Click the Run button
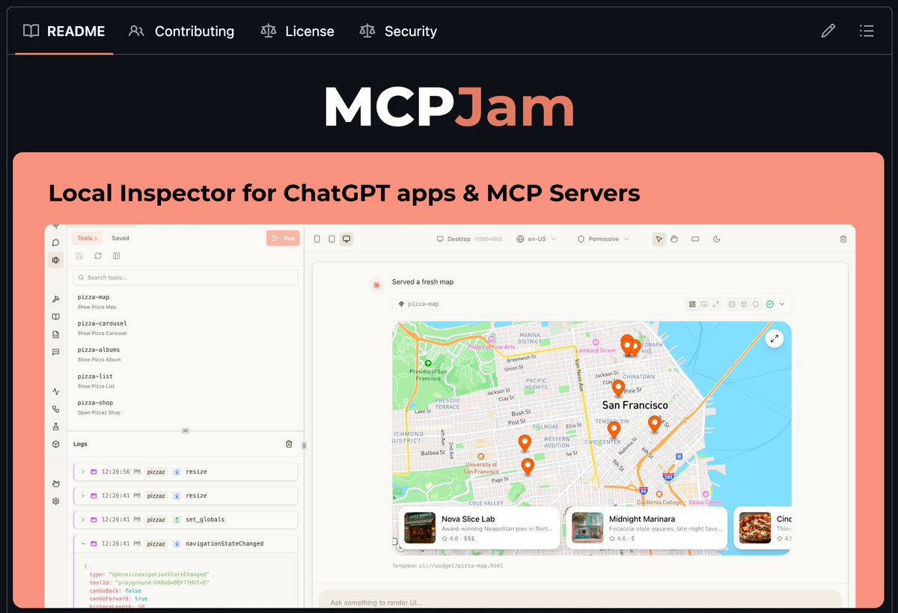898x613 pixels. pyautogui.click(x=282, y=237)
